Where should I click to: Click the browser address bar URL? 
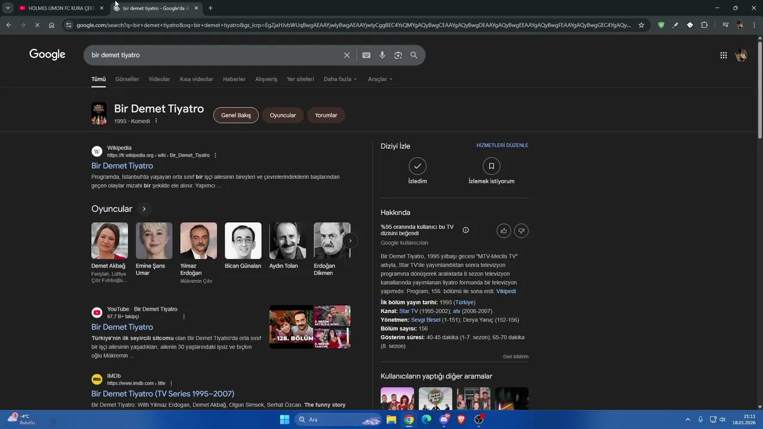(353, 25)
